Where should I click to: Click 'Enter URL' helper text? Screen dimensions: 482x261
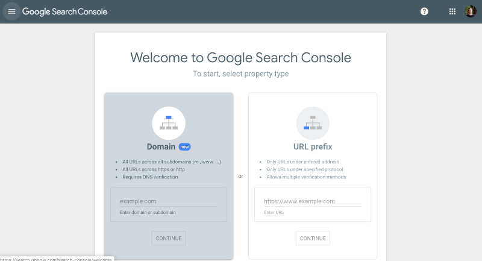[x=274, y=212]
